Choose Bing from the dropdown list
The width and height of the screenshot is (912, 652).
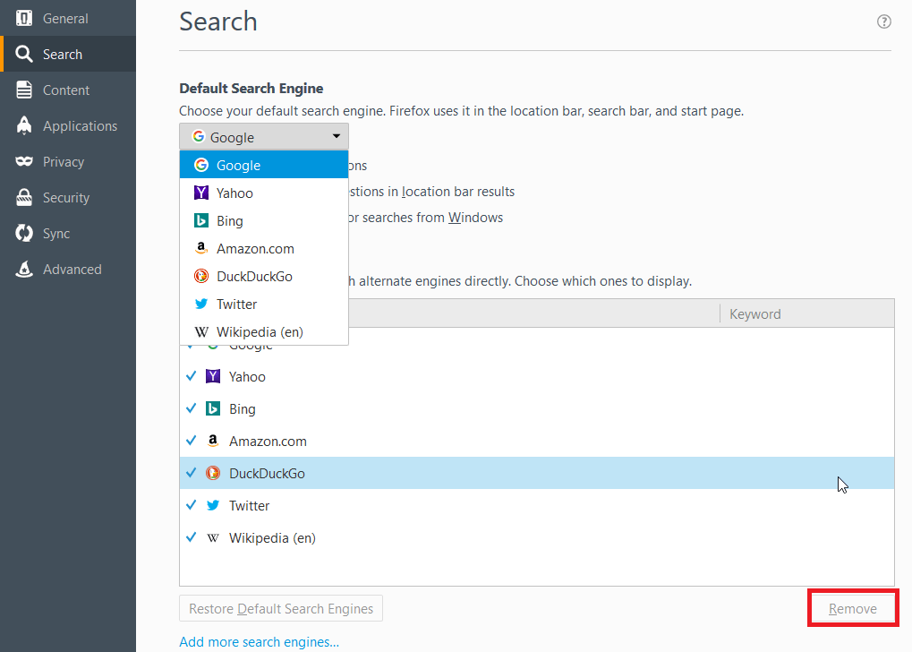tap(263, 220)
